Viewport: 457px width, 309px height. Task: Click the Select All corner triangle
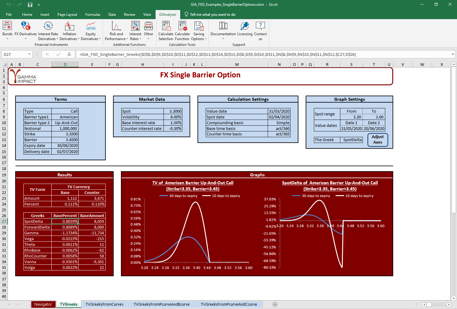coord(5,64)
